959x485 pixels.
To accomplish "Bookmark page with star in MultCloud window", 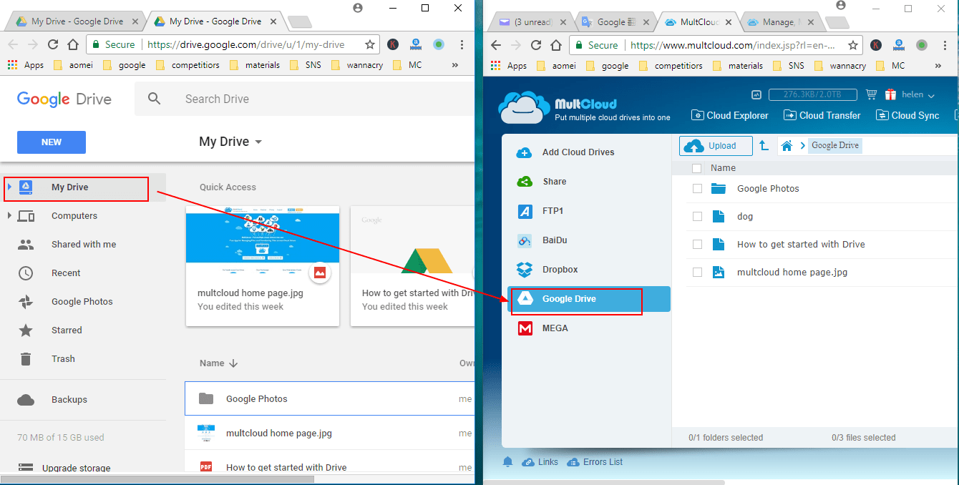I will tap(853, 45).
